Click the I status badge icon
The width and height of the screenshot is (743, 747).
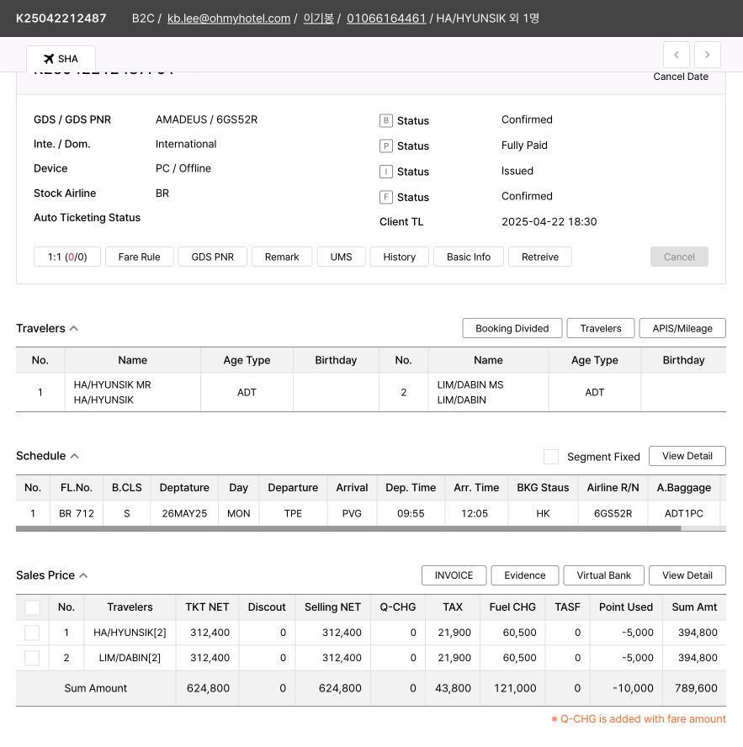(386, 172)
